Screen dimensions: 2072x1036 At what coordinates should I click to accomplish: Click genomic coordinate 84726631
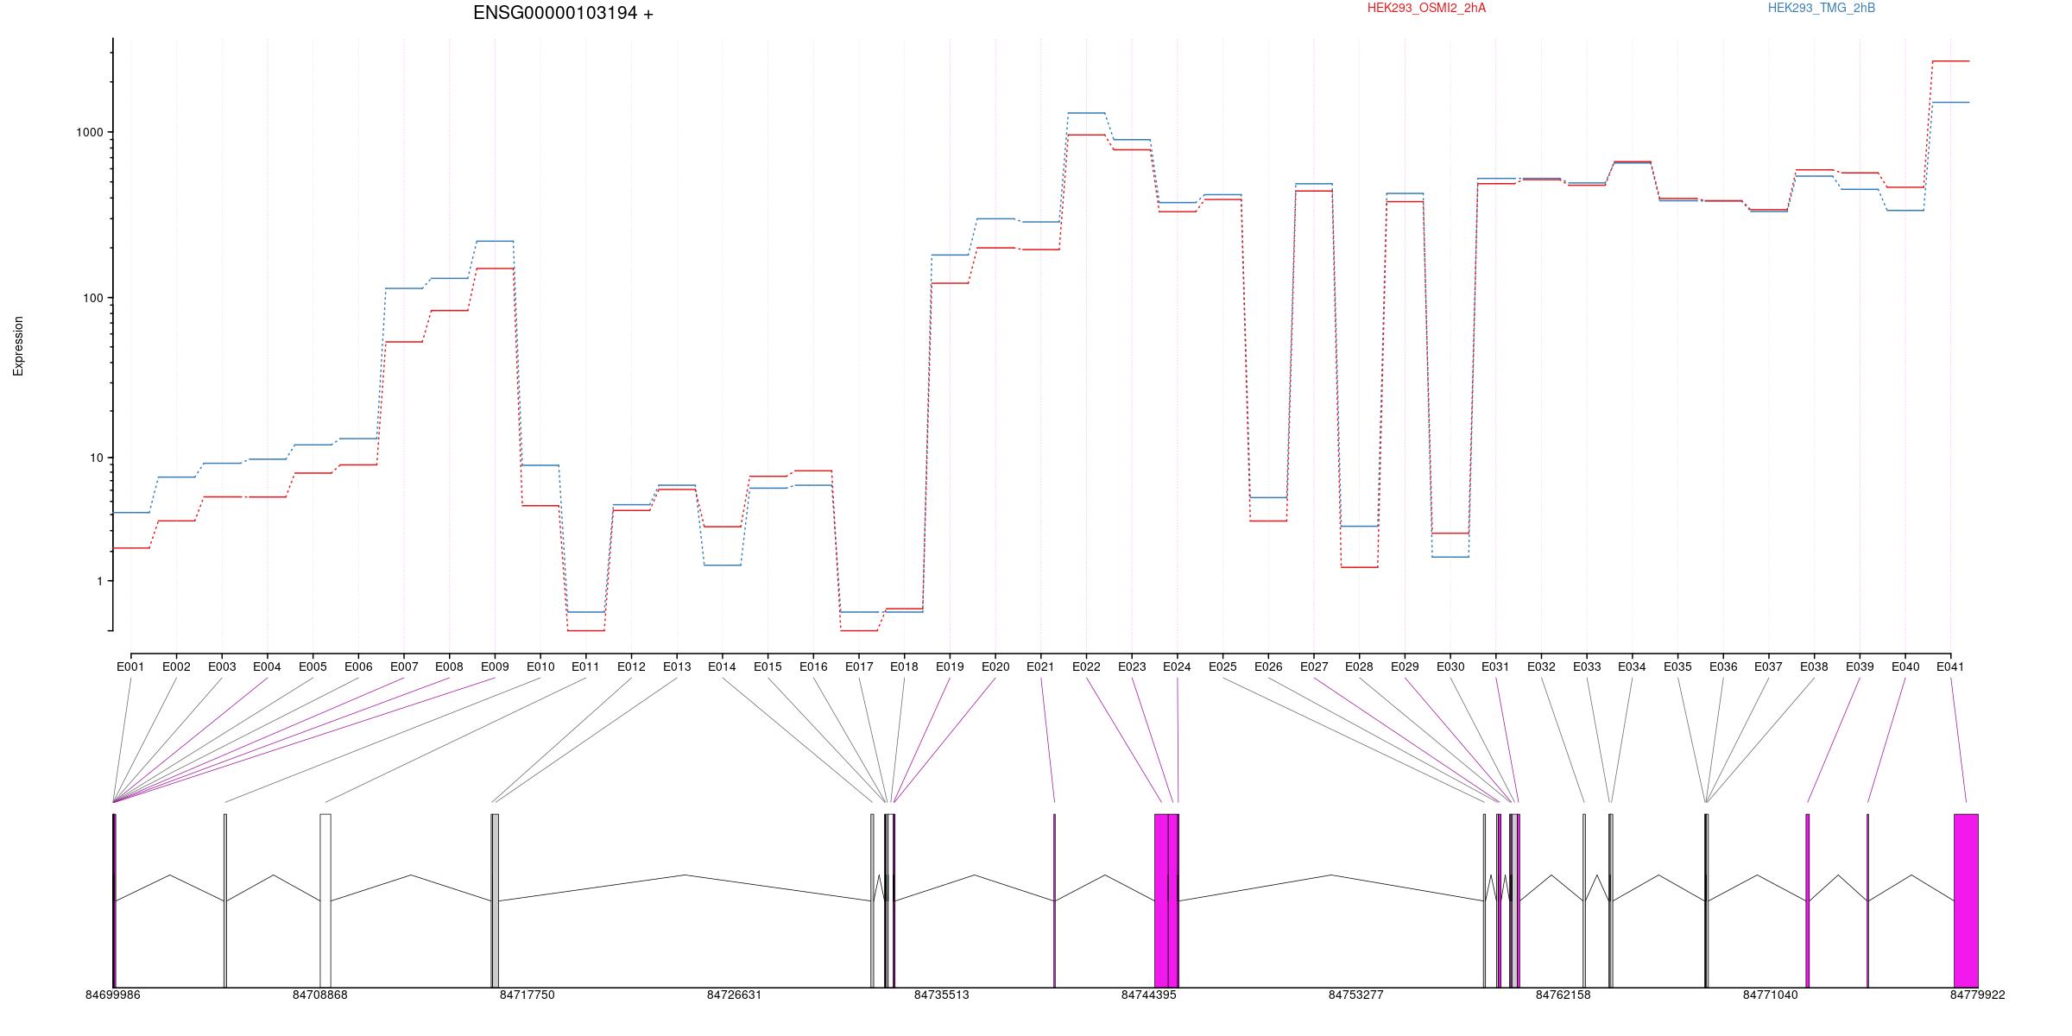pos(735,995)
